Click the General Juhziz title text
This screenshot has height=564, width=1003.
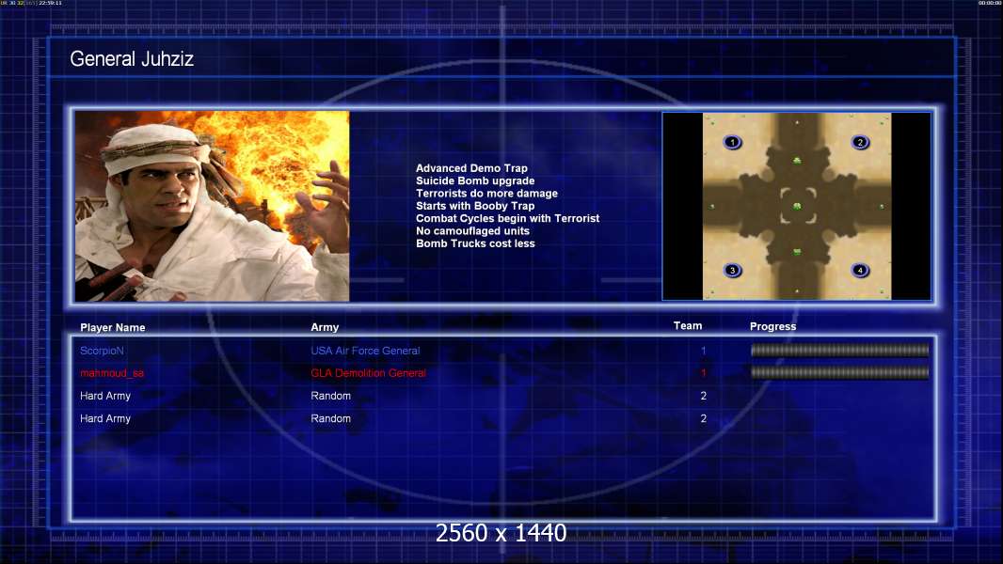click(132, 59)
